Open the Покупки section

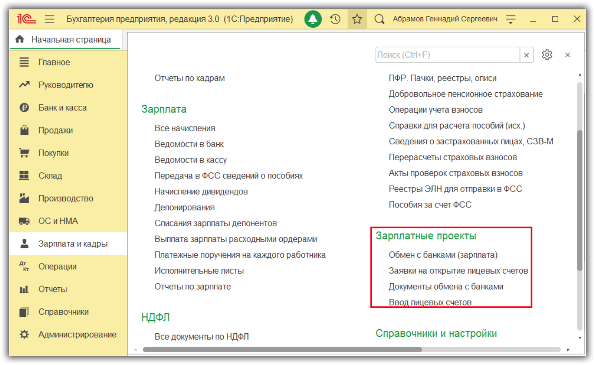point(68,153)
